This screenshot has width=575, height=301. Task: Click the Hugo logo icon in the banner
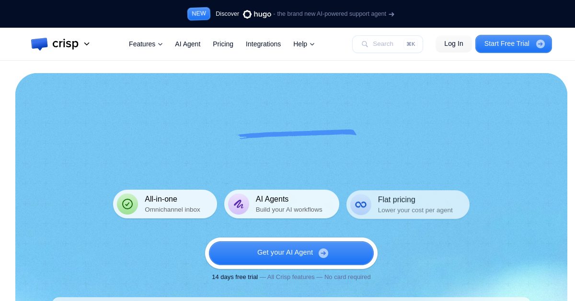247,14
